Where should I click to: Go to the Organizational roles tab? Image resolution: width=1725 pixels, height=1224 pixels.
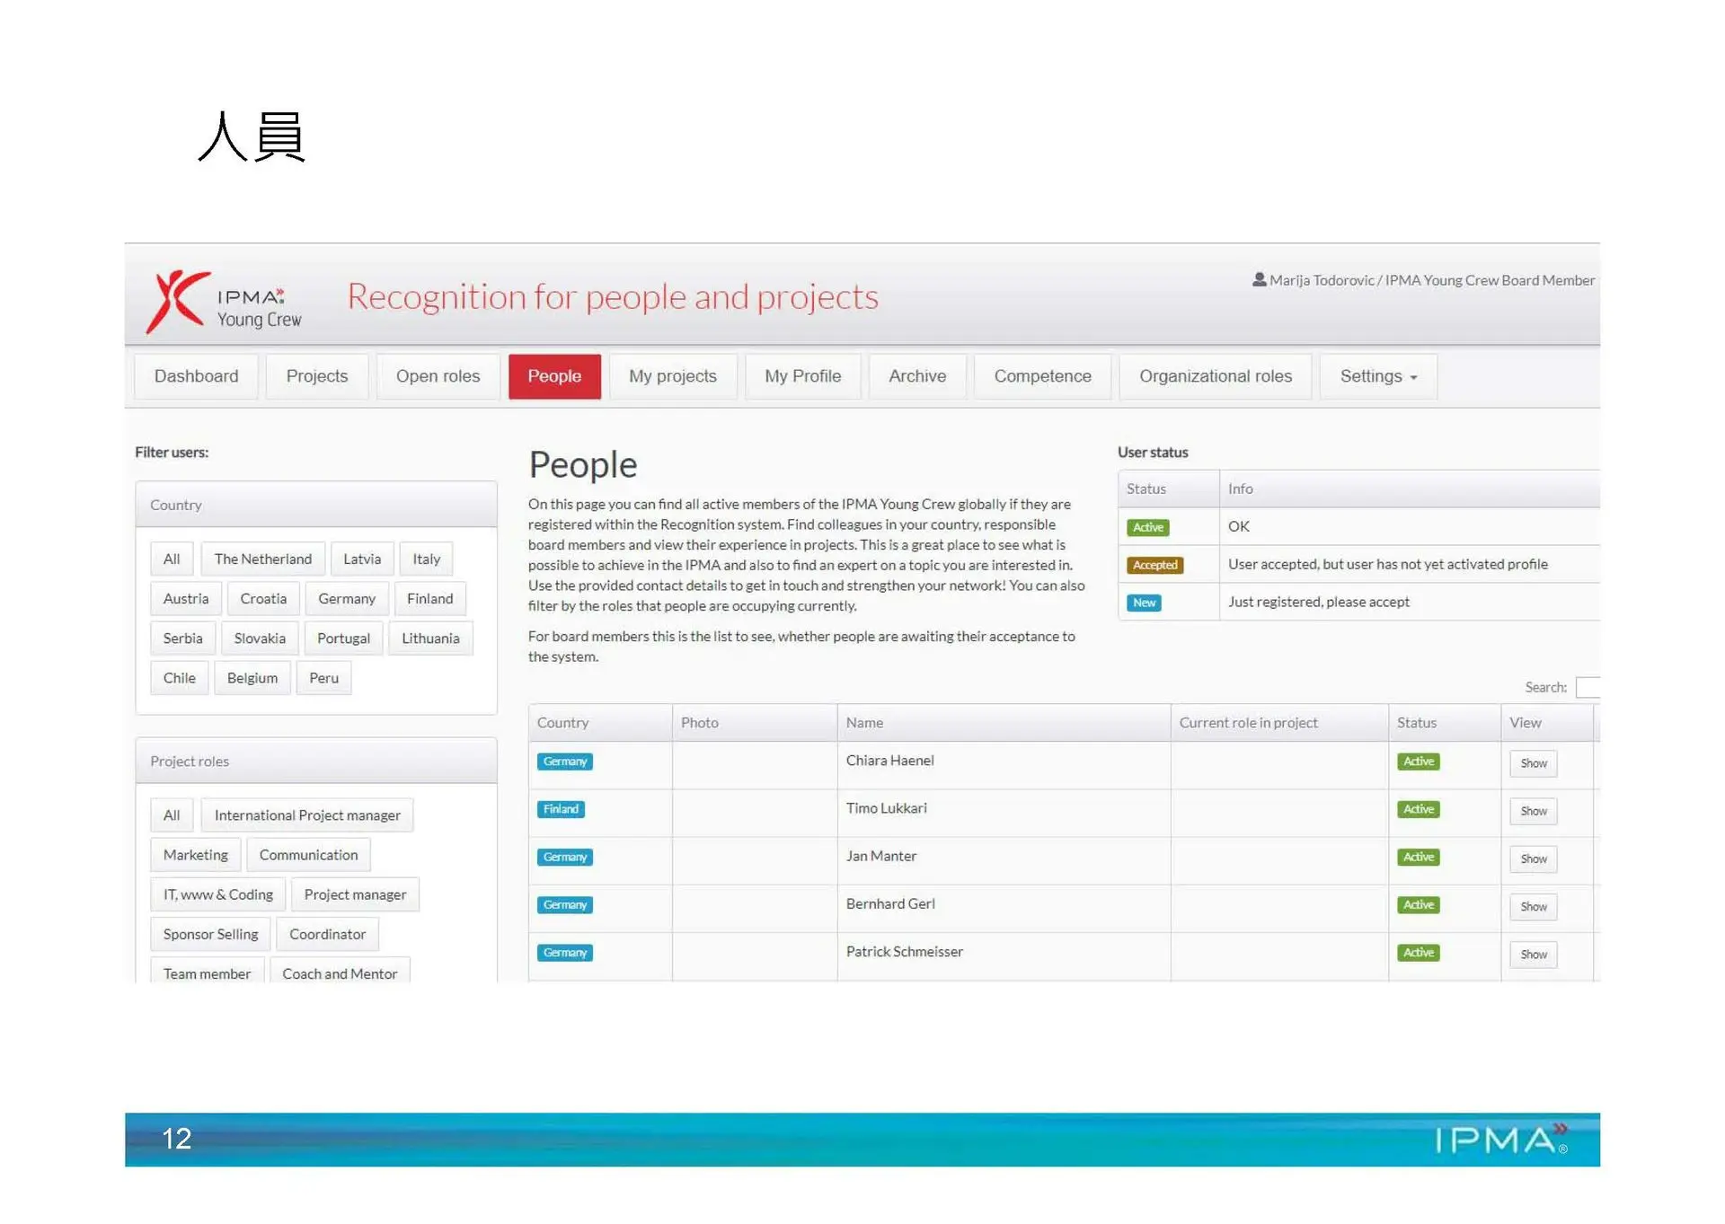click(x=1215, y=376)
